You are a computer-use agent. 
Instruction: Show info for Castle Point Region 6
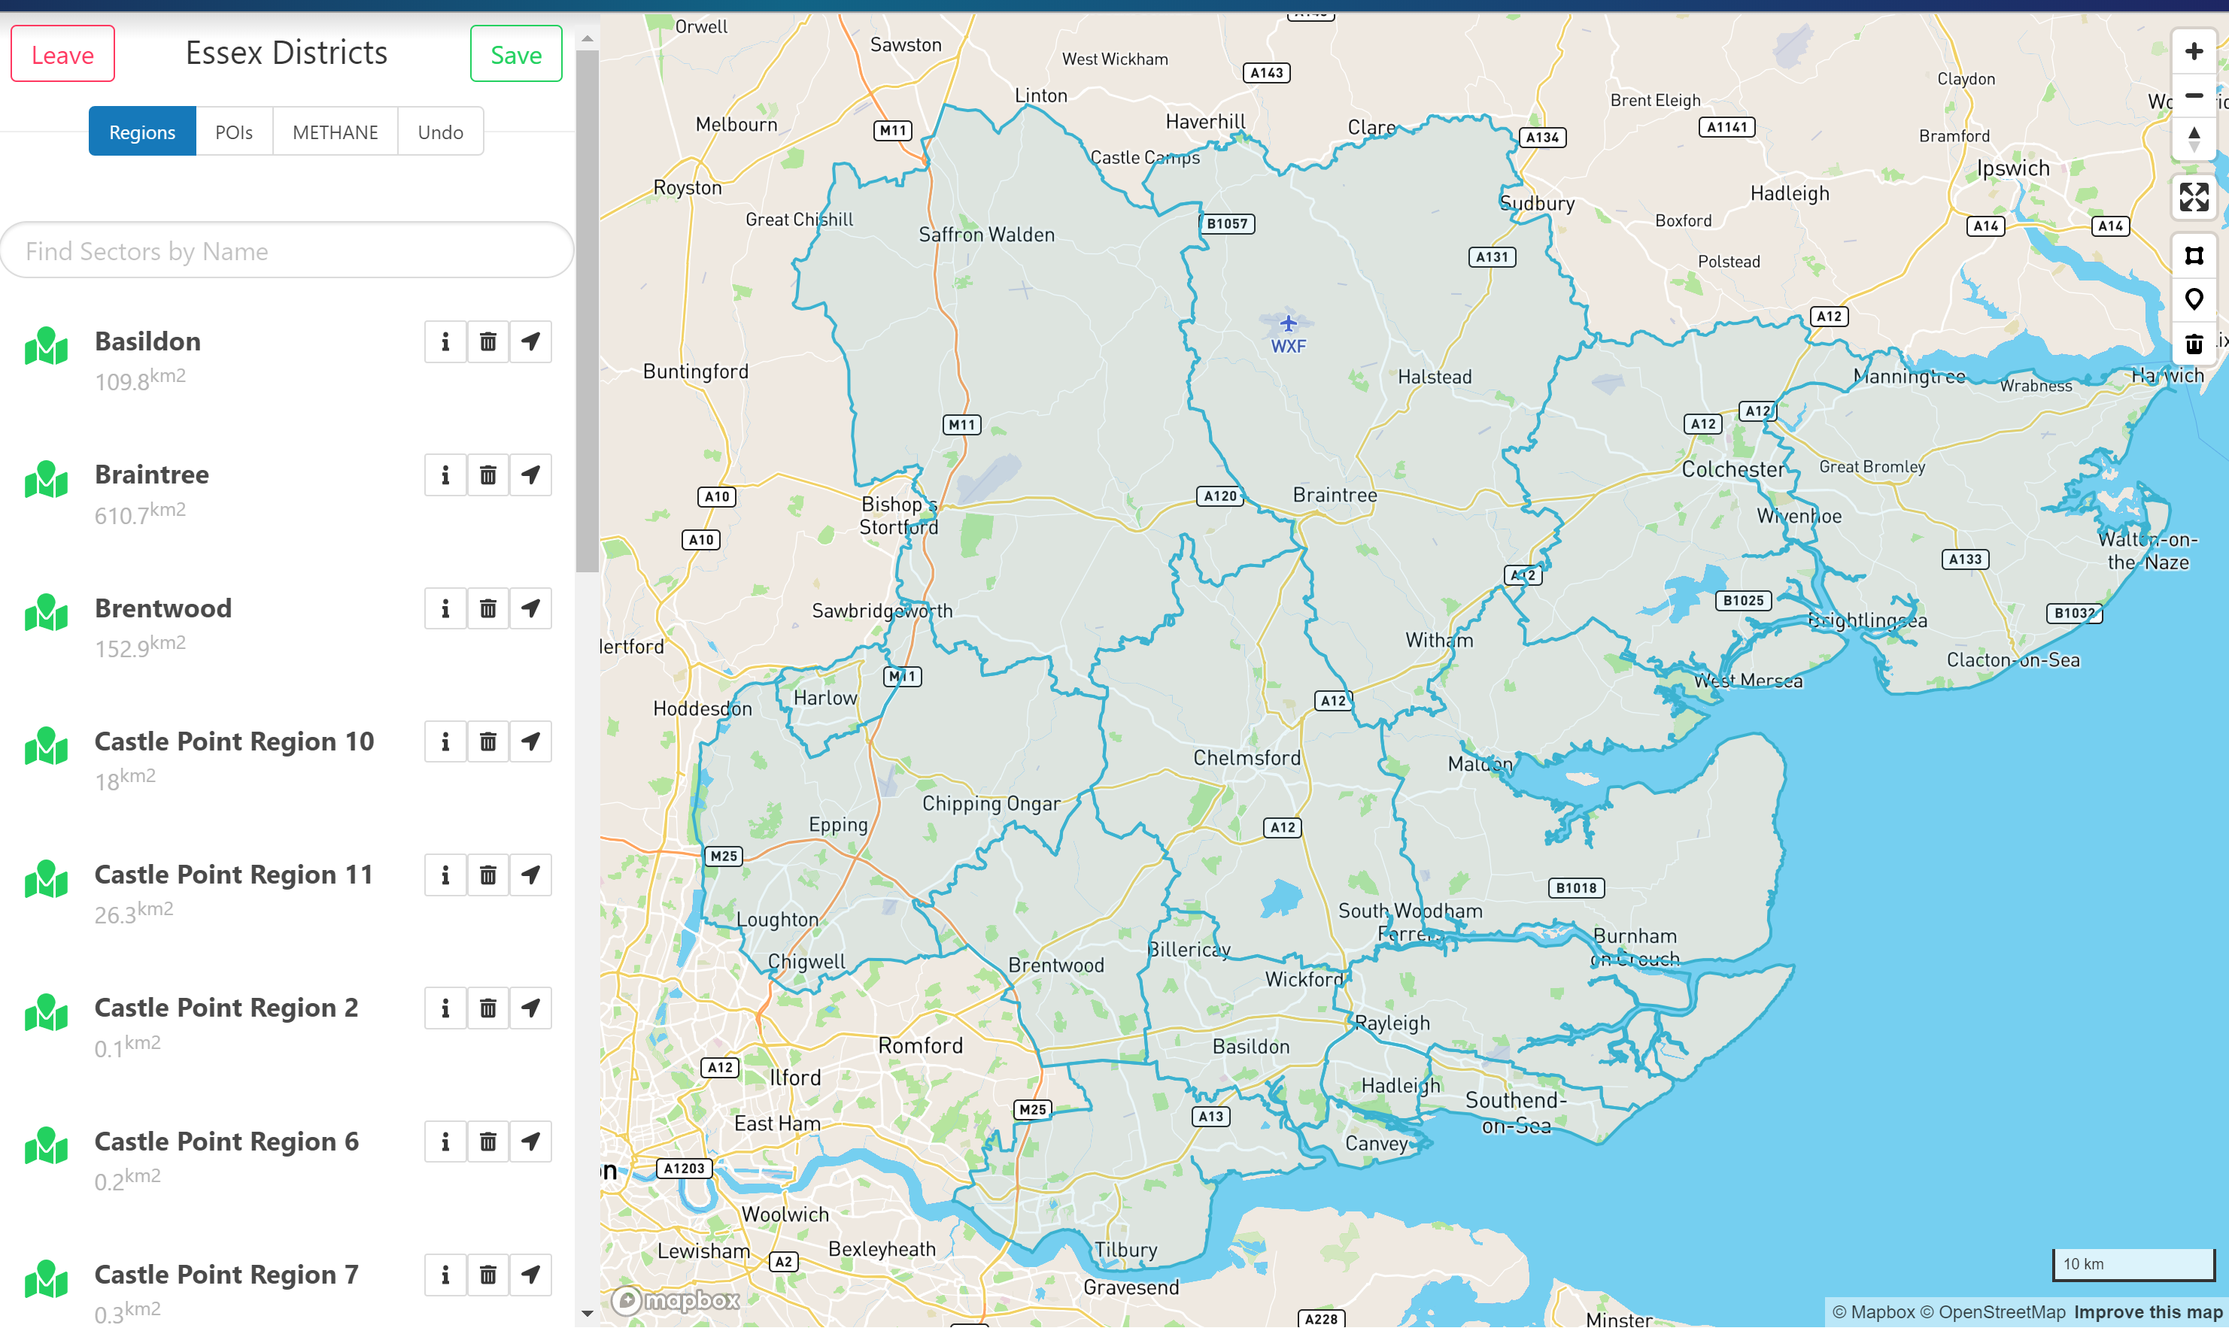coord(445,1142)
